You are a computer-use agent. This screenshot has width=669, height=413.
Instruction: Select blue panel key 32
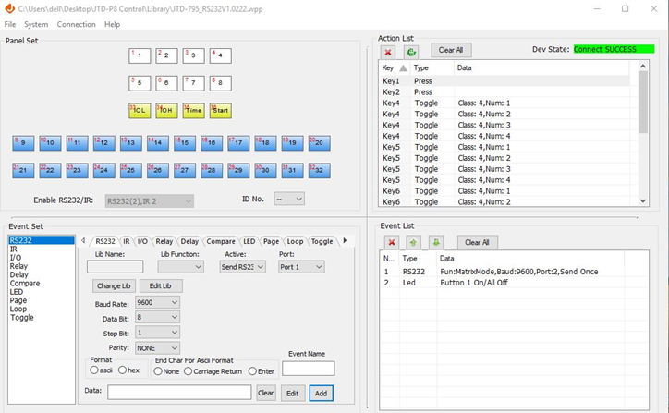319,170
